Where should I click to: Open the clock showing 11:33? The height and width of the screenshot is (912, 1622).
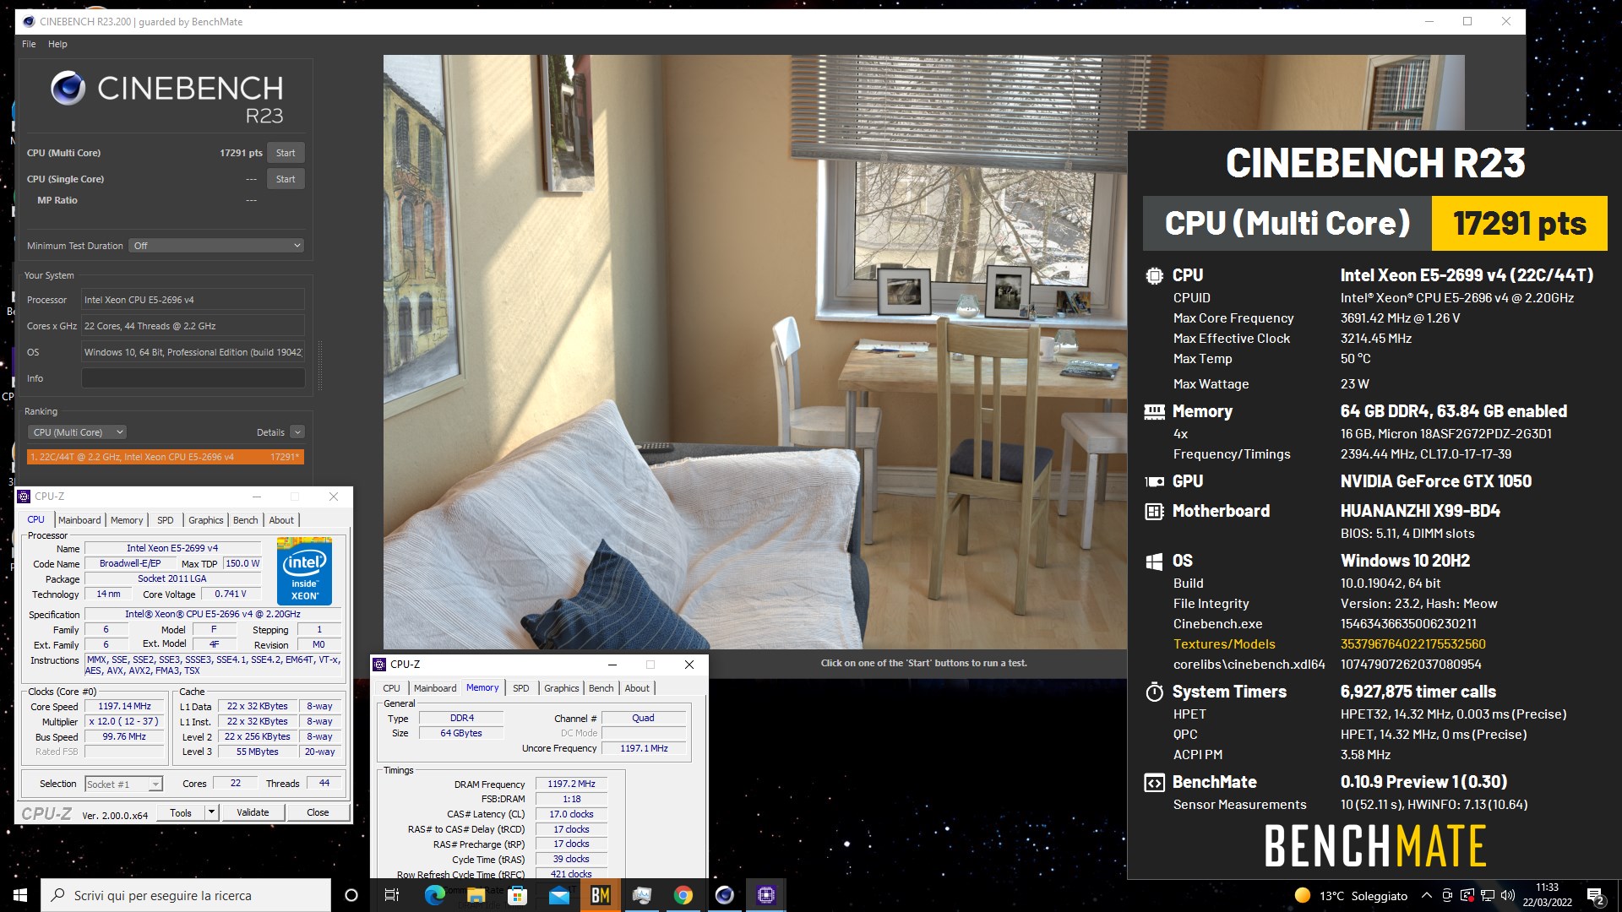[1547, 895]
